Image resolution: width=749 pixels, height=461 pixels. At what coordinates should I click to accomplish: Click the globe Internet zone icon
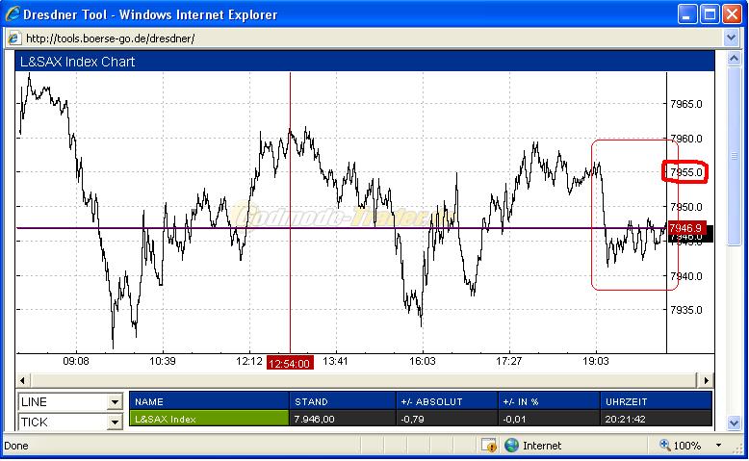coord(511,446)
